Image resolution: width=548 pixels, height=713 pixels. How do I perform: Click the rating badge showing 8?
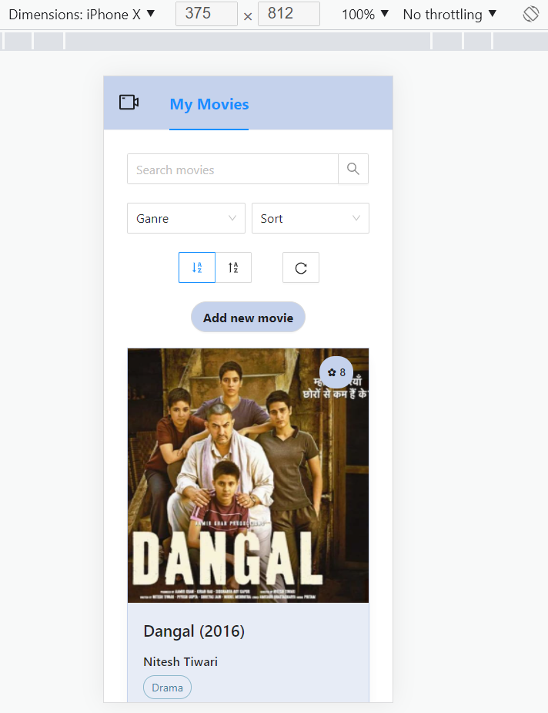point(336,372)
